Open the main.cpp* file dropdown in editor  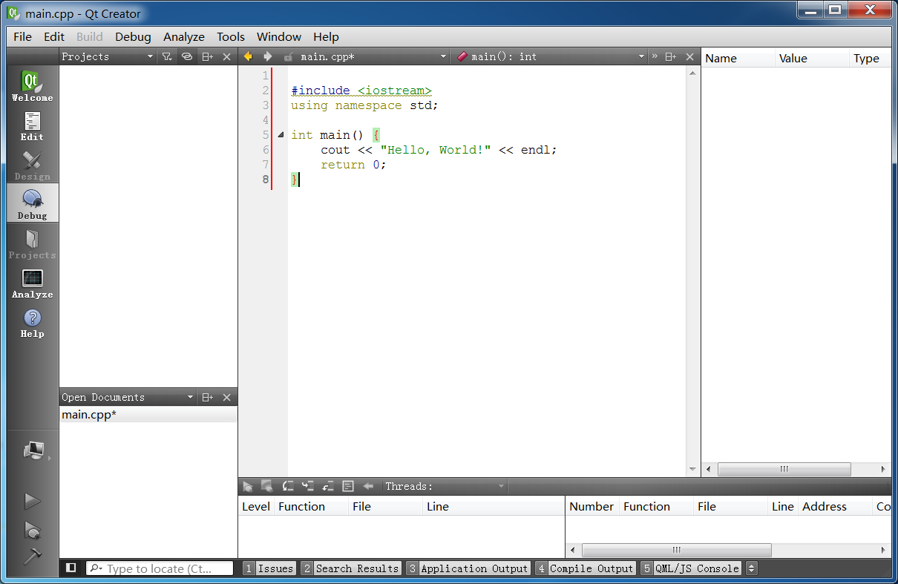point(444,56)
